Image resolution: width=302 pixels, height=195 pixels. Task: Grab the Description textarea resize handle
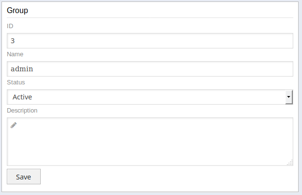coord(290,163)
